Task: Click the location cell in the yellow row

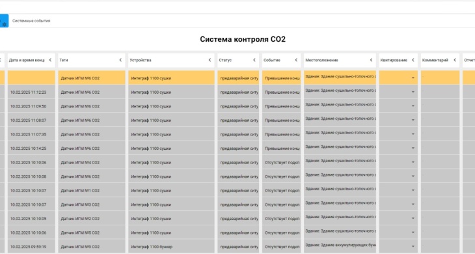Action: point(340,78)
